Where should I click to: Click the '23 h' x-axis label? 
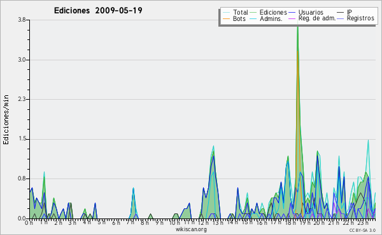click(x=362, y=223)
